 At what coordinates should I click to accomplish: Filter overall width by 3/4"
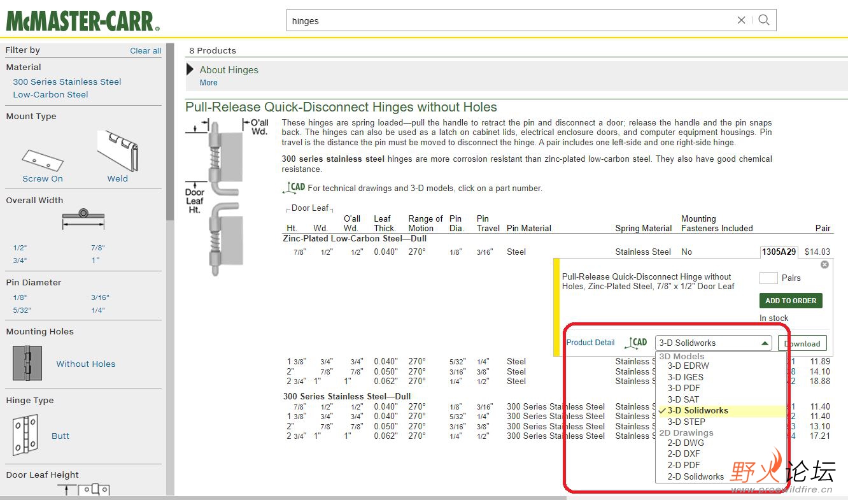point(20,261)
